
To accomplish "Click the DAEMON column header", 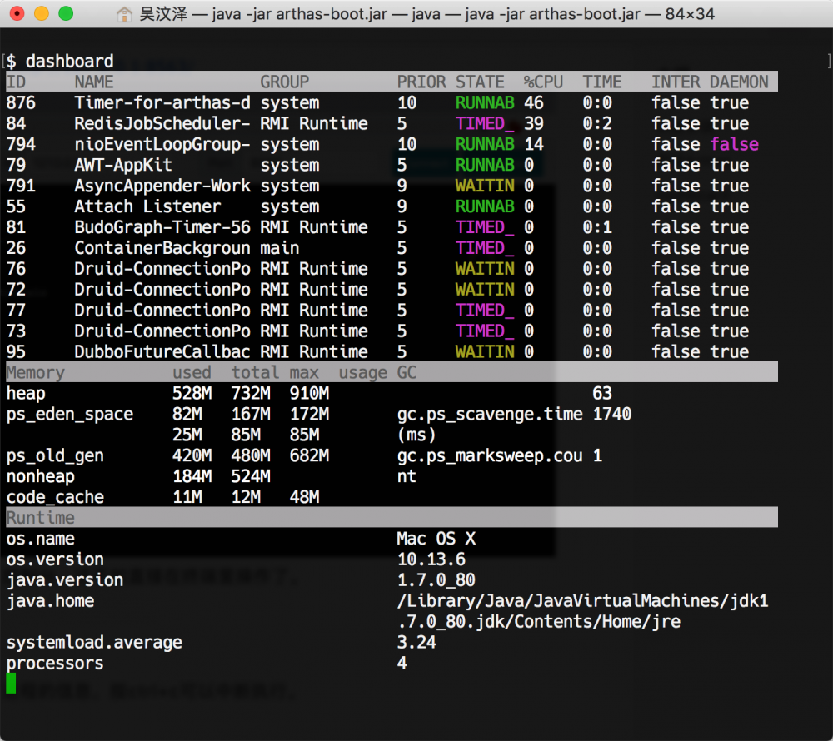I will (x=739, y=82).
